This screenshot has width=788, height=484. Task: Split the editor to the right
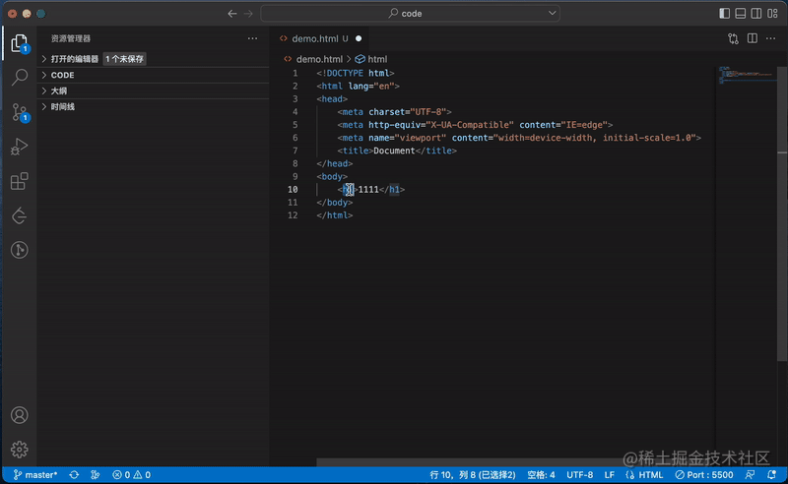point(753,38)
